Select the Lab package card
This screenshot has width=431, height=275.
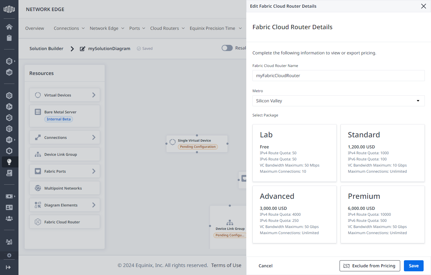[x=295, y=153]
